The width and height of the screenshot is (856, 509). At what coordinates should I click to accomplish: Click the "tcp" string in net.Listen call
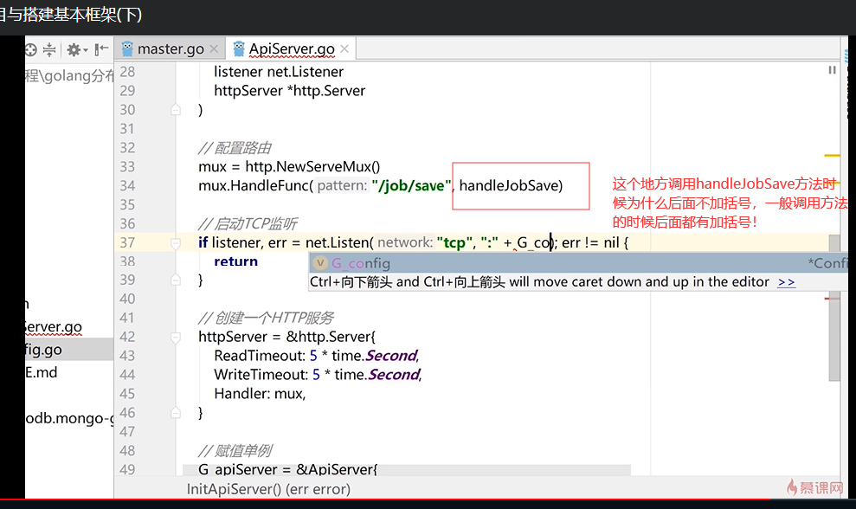click(454, 242)
